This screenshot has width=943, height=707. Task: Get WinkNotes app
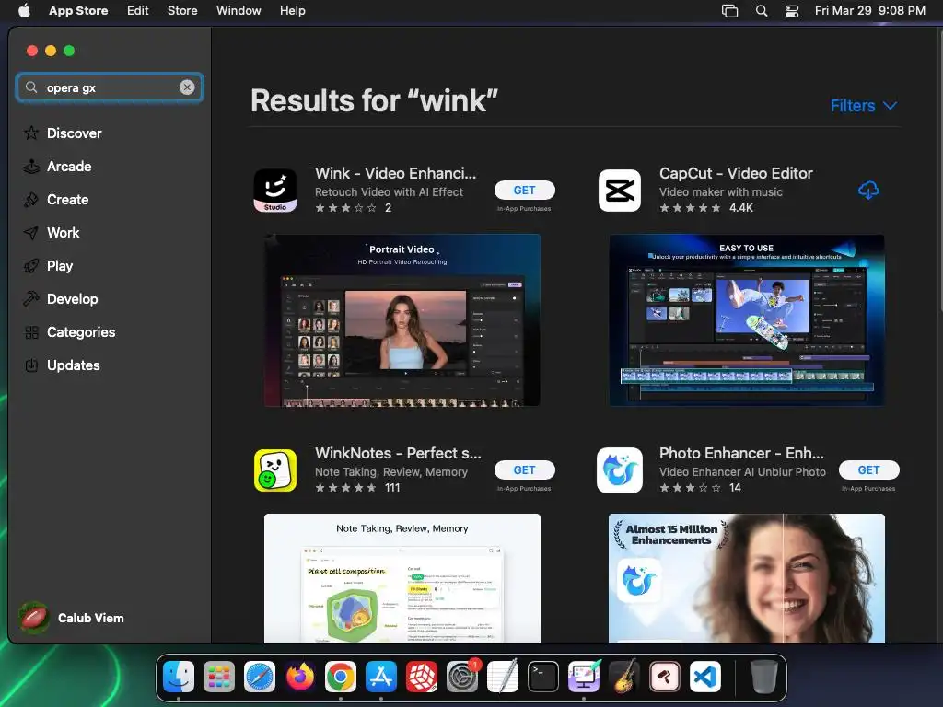pos(524,470)
